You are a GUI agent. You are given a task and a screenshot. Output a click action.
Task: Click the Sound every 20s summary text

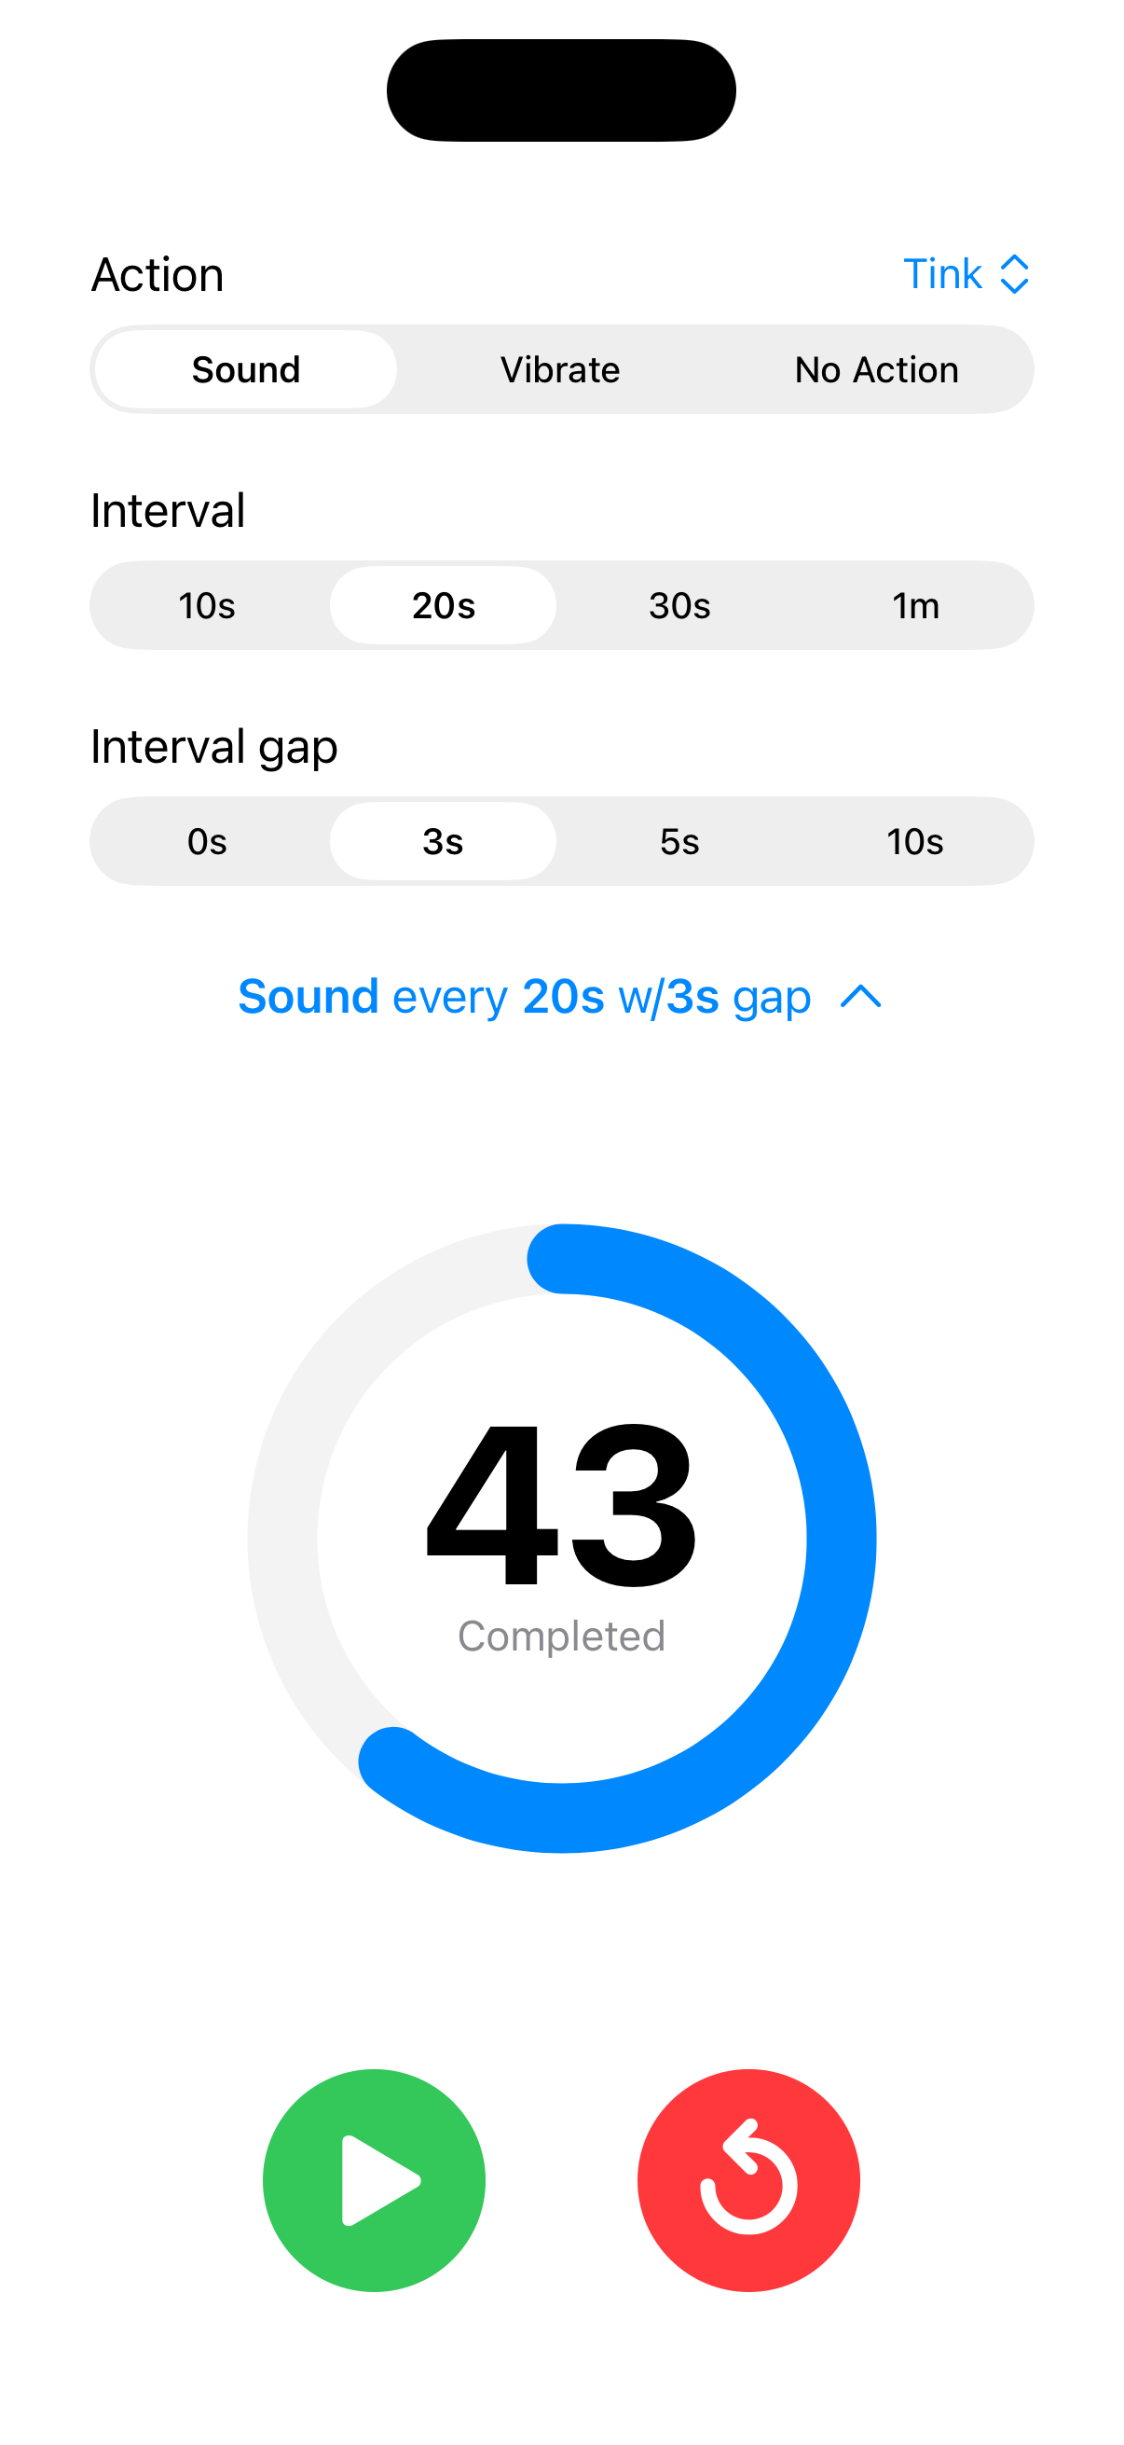pos(525,997)
